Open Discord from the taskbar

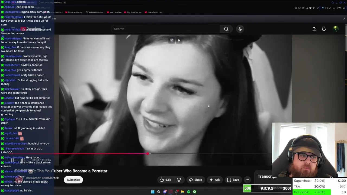coord(165,192)
